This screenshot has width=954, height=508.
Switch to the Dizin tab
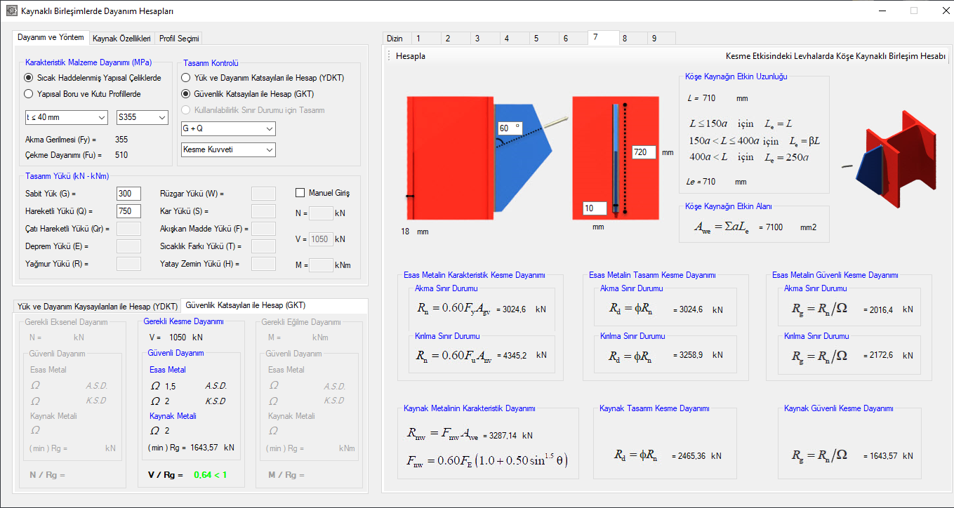pyautogui.click(x=395, y=39)
